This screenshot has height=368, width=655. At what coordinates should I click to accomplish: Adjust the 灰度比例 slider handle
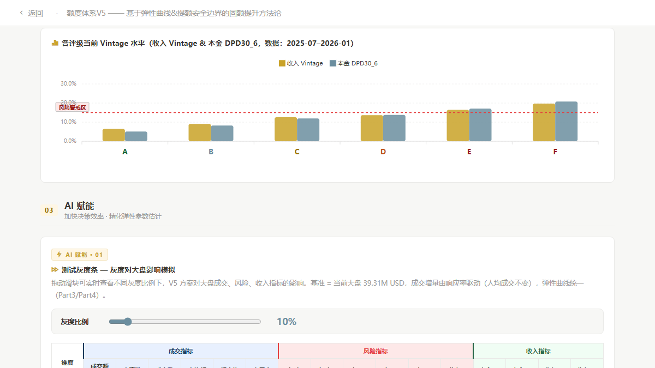point(128,322)
